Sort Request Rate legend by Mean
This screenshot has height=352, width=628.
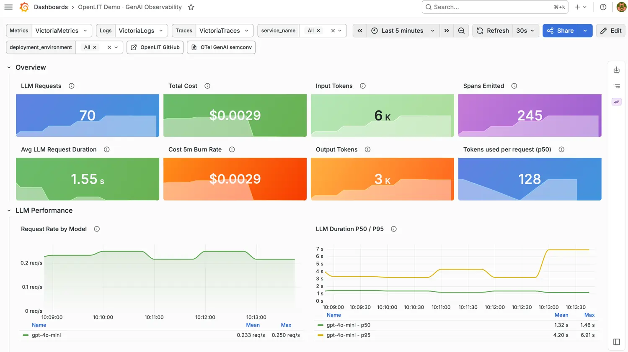click(253, 325)
